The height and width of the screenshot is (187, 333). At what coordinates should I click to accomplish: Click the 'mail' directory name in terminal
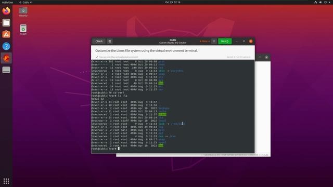click(161, 130)
